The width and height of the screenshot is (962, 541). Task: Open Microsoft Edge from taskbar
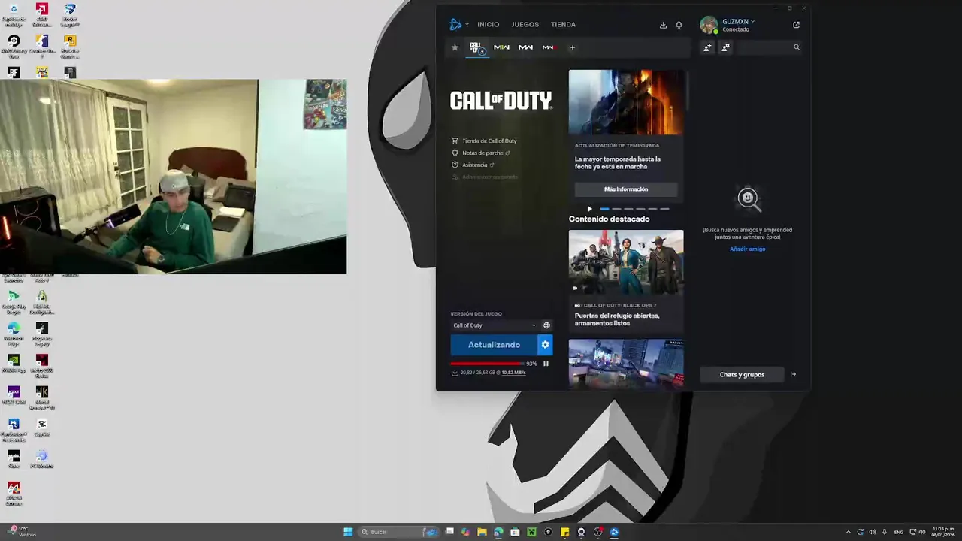click(498, 532)
